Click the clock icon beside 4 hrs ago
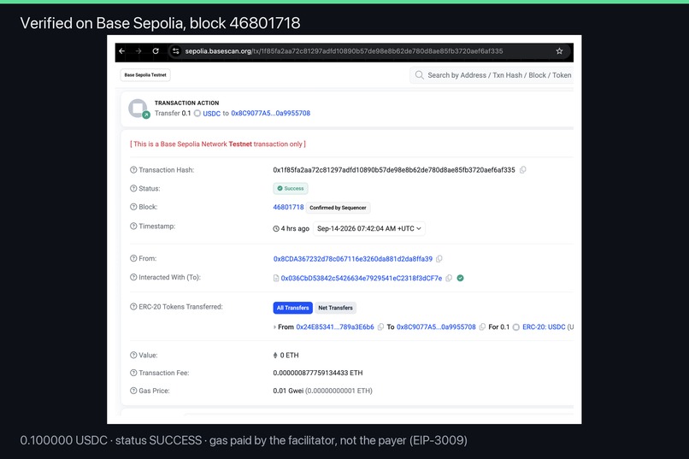This screenshot has height=459, width=689. [x=276, y=228]
